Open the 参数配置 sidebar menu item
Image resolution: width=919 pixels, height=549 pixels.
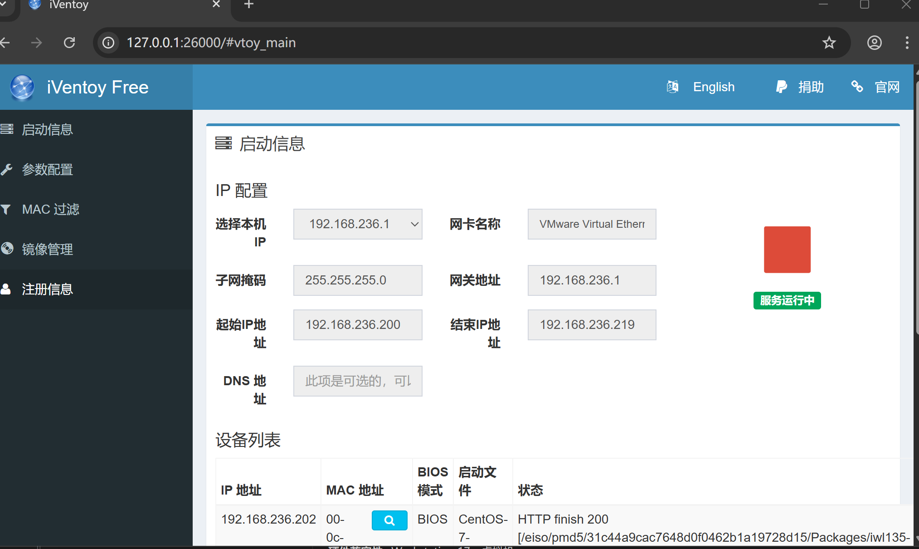tap(47, 170)
